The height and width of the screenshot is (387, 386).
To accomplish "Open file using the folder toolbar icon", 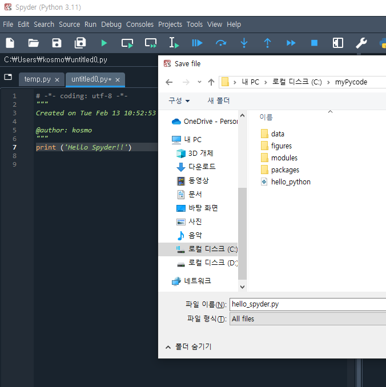I will 33,43.
